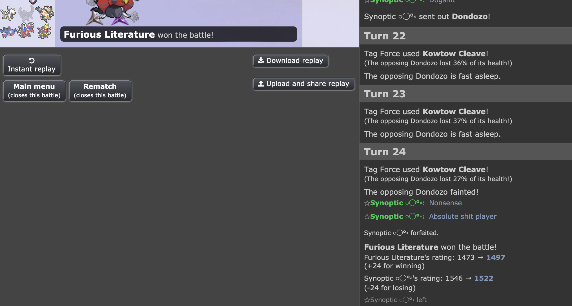
Task: Click the Necrozma Dusk Mane team icon
Action: pos(45,13)
